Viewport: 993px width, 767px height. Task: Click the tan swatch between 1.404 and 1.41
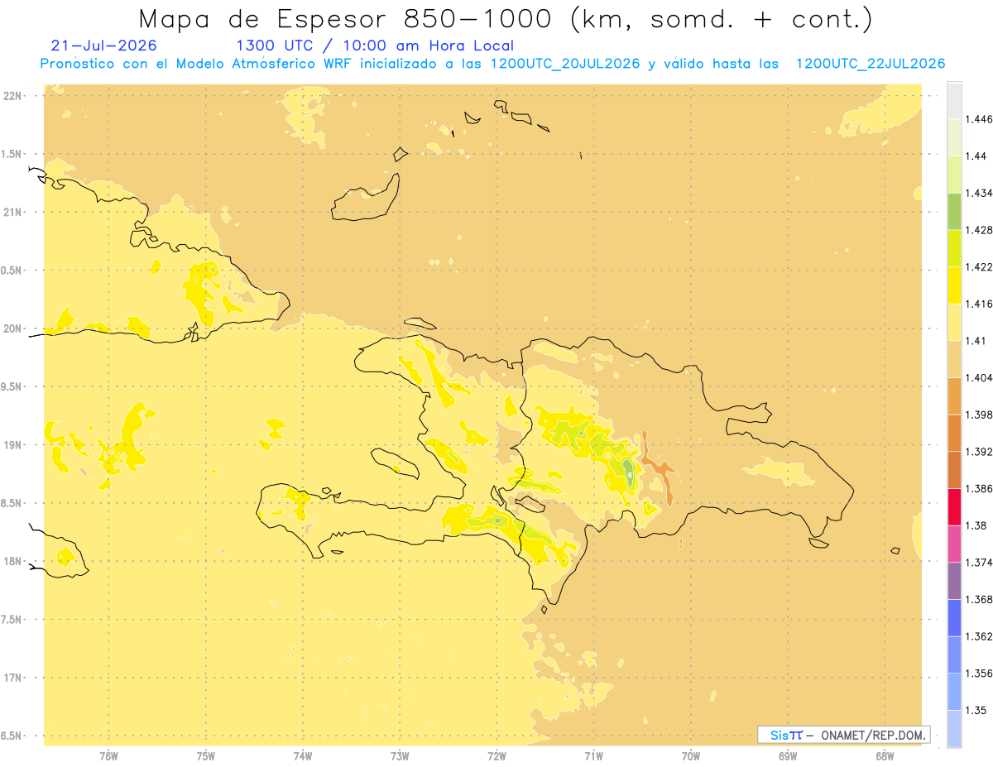954,359
